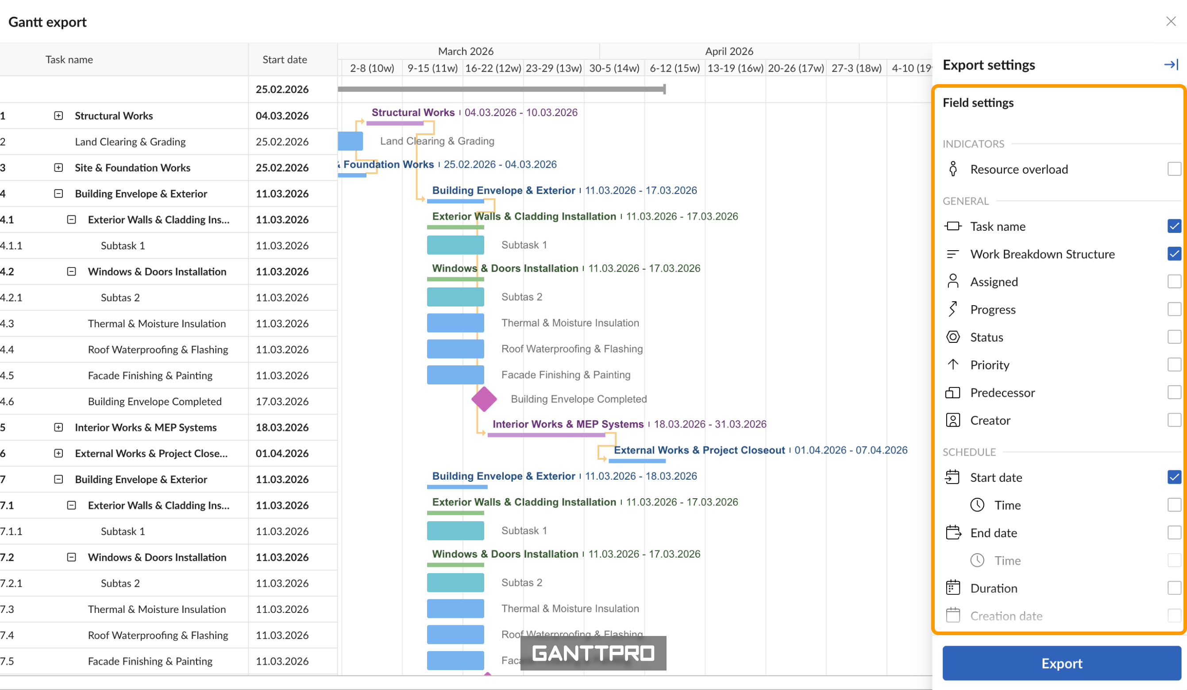Viewport: 1187px width, 690px height.
Task: Click the Priority arrow icon
Action: click(x=953, y=365)
